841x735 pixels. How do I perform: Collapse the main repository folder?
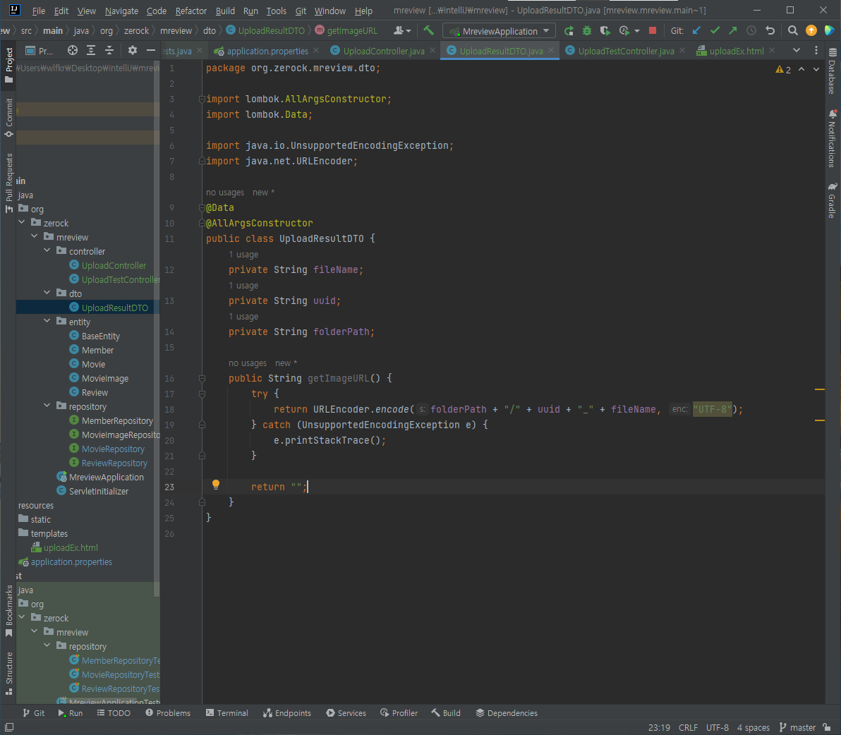coord(47,406)
